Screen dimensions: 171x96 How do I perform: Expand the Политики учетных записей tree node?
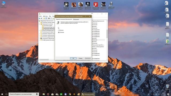coord(40,22)
